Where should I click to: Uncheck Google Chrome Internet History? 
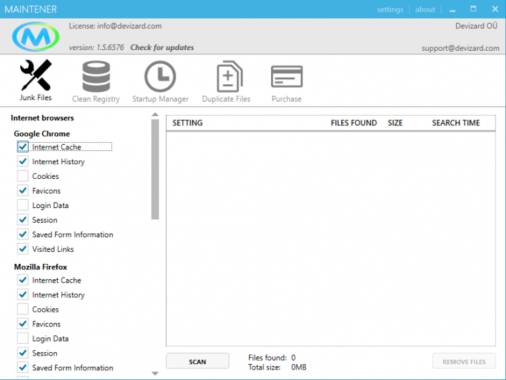22,161
